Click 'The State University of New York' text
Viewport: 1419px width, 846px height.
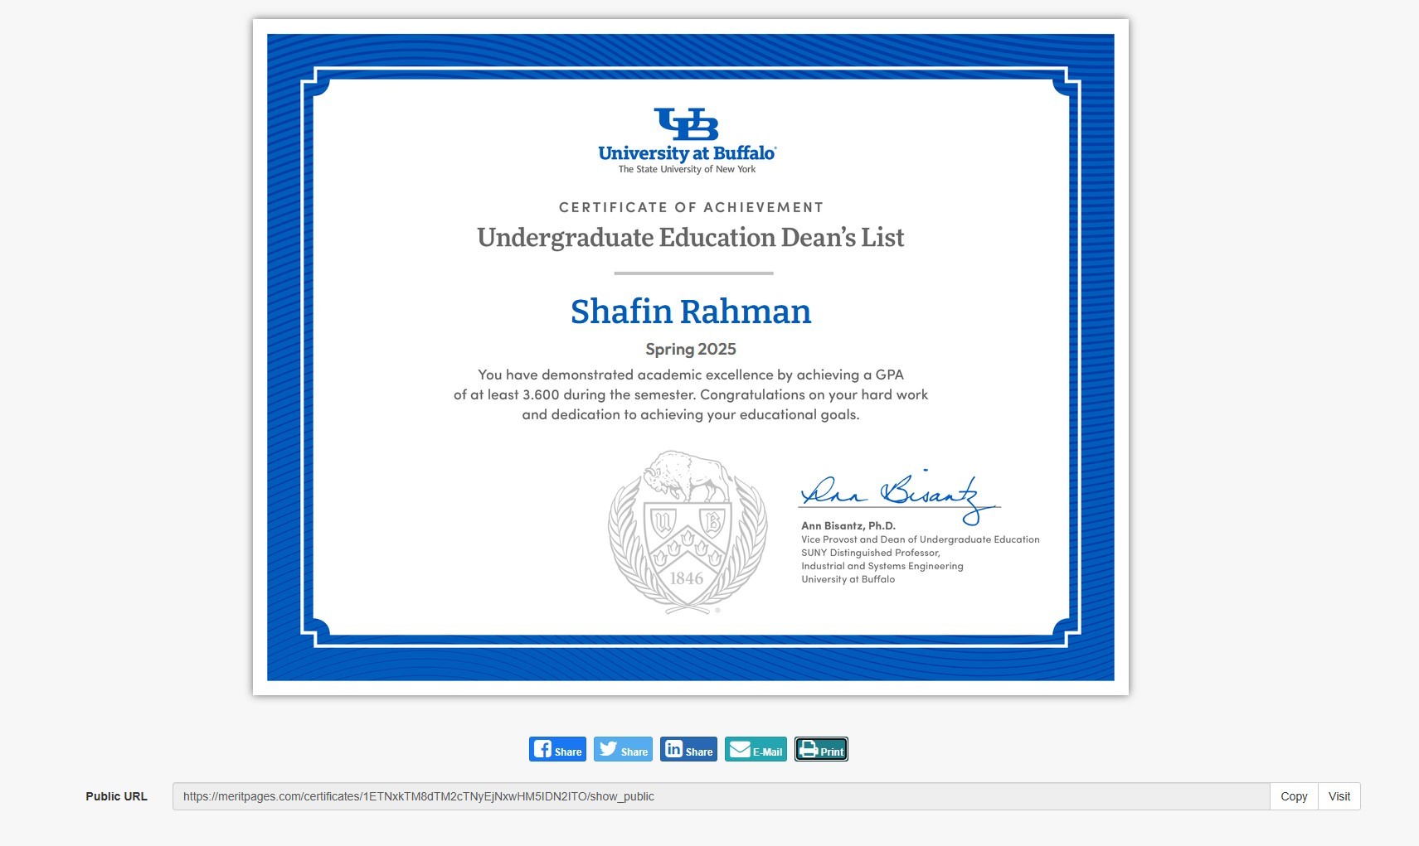687,169
